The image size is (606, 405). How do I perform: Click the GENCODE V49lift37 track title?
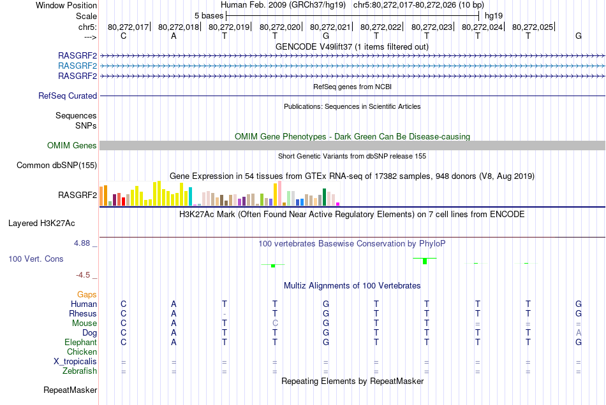[351, 46]
